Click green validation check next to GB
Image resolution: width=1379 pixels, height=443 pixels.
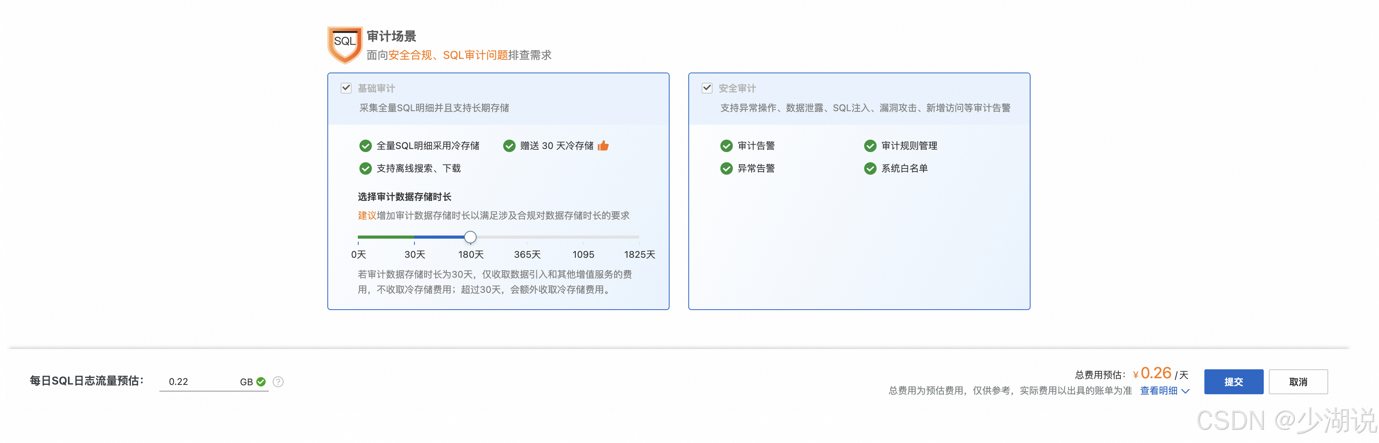coord(261,382)
